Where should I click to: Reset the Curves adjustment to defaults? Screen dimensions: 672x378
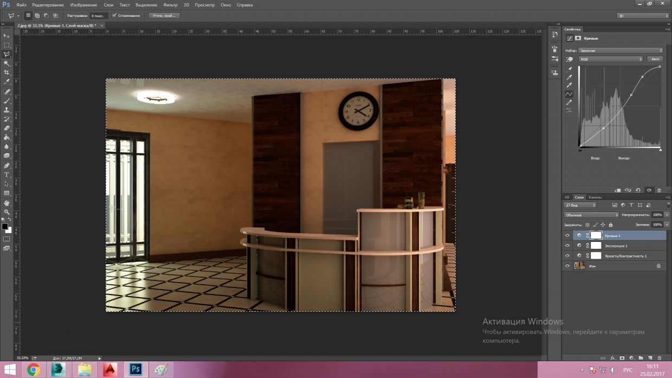[638, 190]
